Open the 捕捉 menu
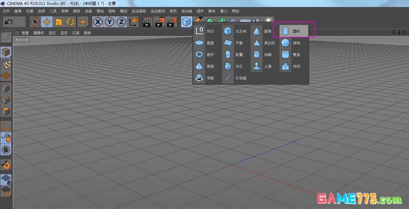409x209 pixels. coord(77,11)
